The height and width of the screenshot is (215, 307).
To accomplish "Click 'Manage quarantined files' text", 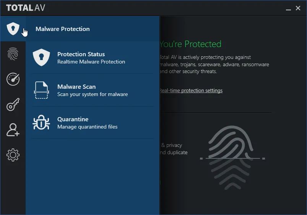I will pos(87,127).
